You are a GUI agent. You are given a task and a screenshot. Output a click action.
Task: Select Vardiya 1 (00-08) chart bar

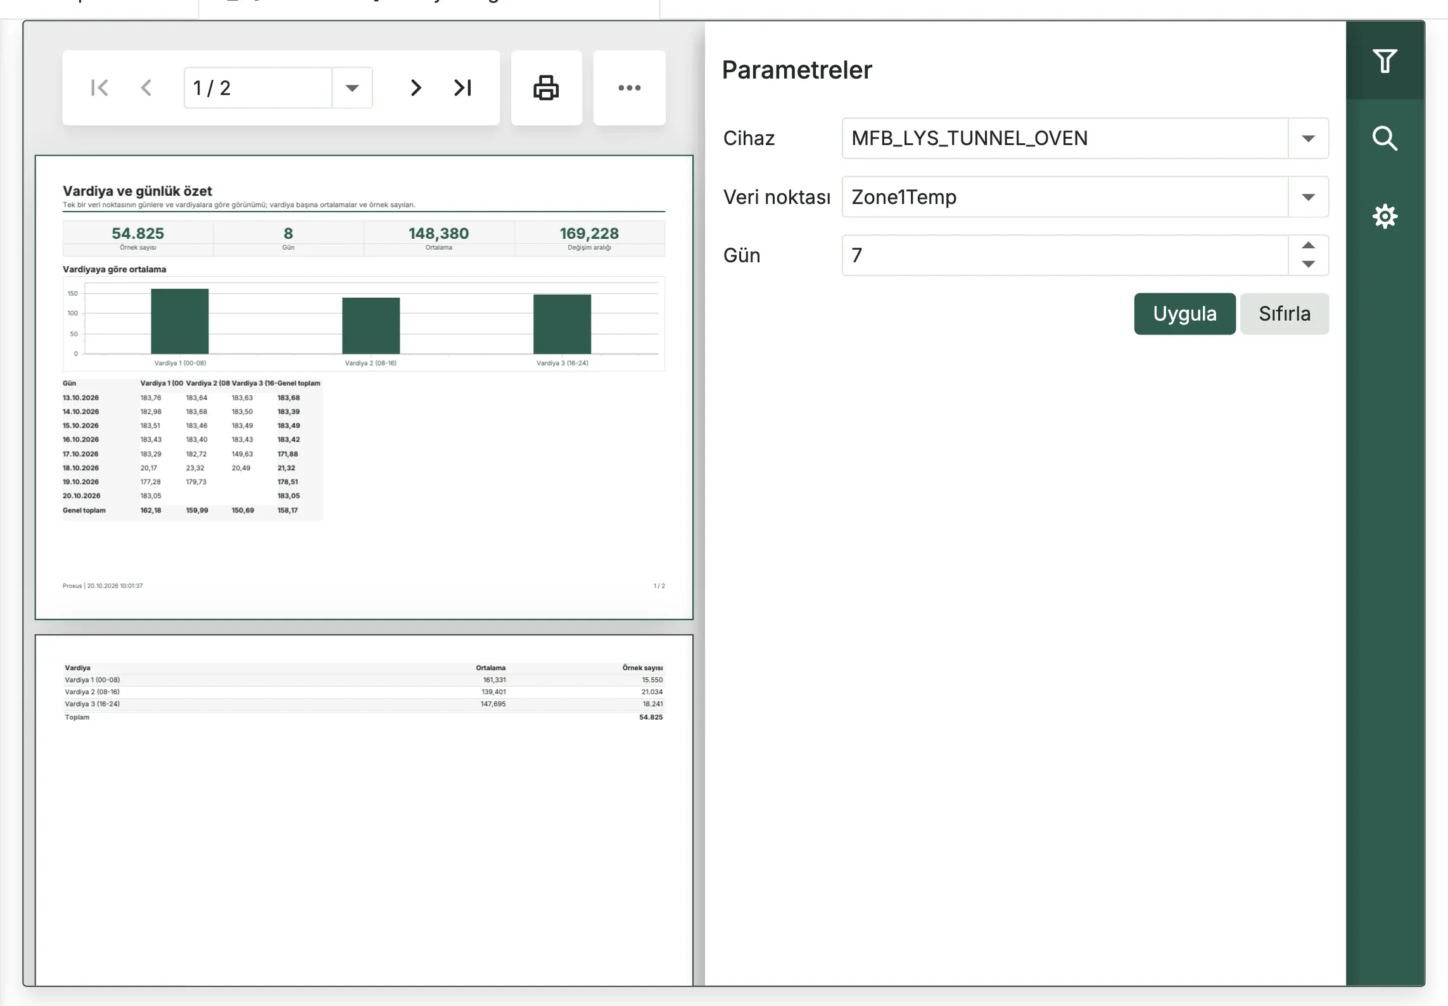(x=180, y=321)
